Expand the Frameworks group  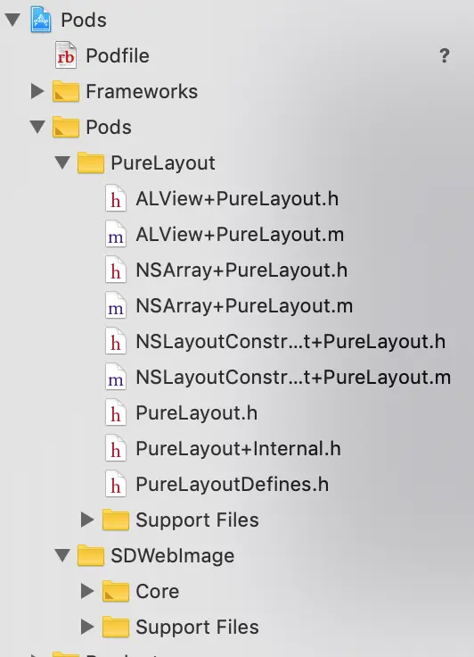(37, 91)
